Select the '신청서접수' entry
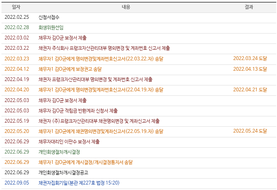This screenshot has width=277, height=190. [49, 17]
